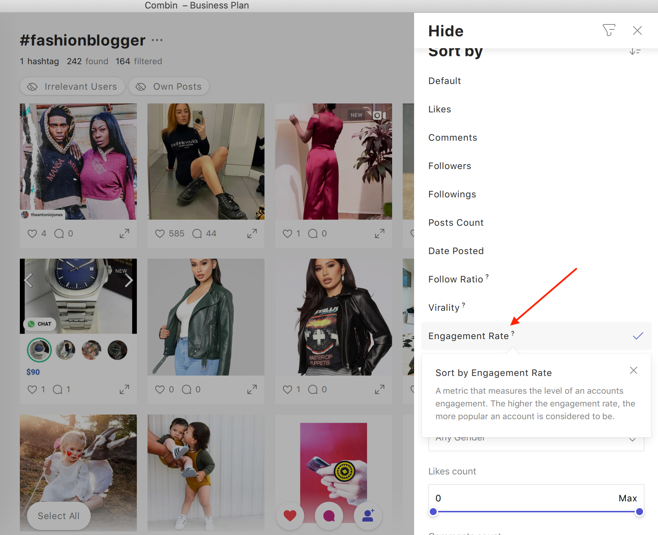The width and height of the screenshot is (658, 535).
Task: Toggle the Own Posts hide filter
Action: [169, 86]
